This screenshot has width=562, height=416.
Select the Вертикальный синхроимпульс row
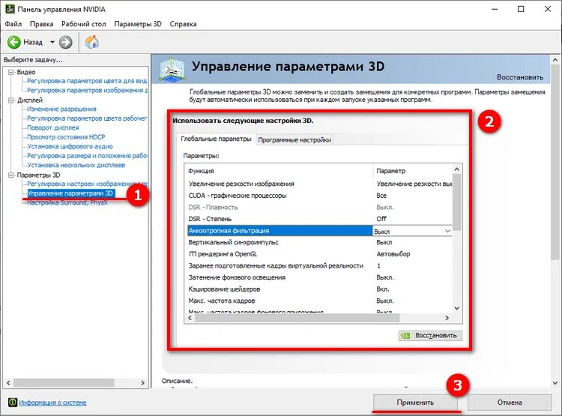tap(319, 242)
